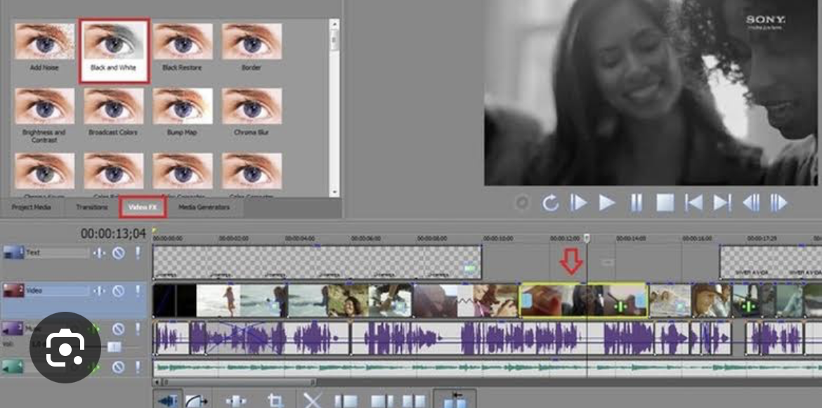Click the ruler mark 00:00:04:00
This screenshot has height=408, width=822.
pos(299,238)
